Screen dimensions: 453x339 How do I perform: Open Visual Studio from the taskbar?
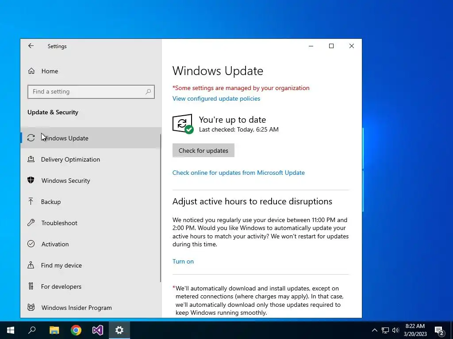pos(98,330)
